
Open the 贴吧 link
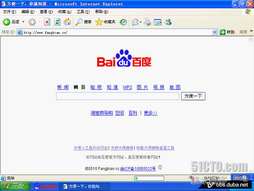pyautogui.click(x=96, y=87)
